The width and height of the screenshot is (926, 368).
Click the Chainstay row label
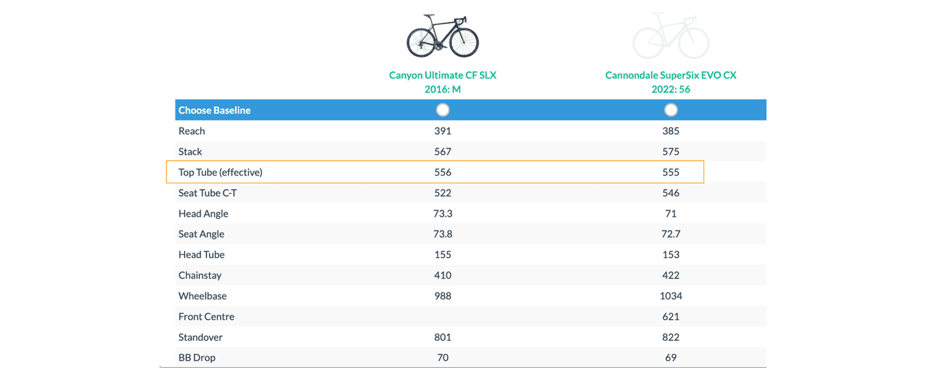200,275
